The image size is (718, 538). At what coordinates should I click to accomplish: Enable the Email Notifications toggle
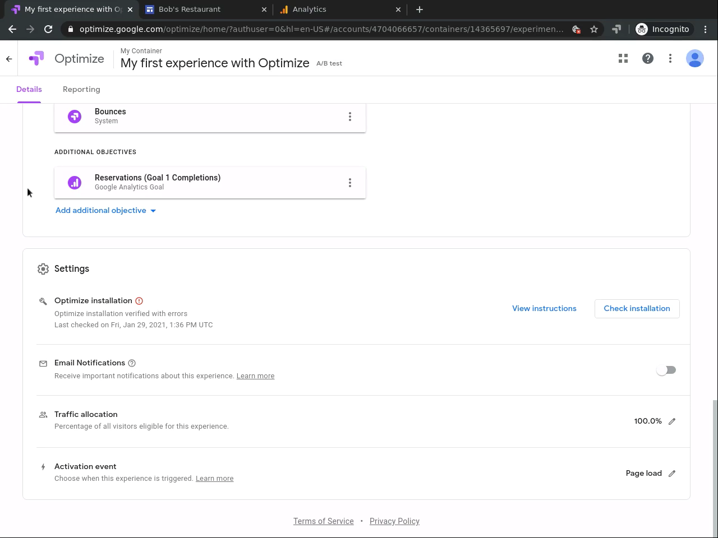(x=666, y=370)
